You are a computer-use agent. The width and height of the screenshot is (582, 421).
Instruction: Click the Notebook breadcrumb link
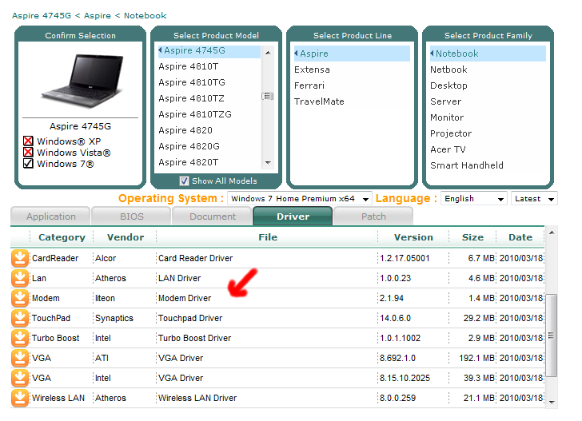145,16
